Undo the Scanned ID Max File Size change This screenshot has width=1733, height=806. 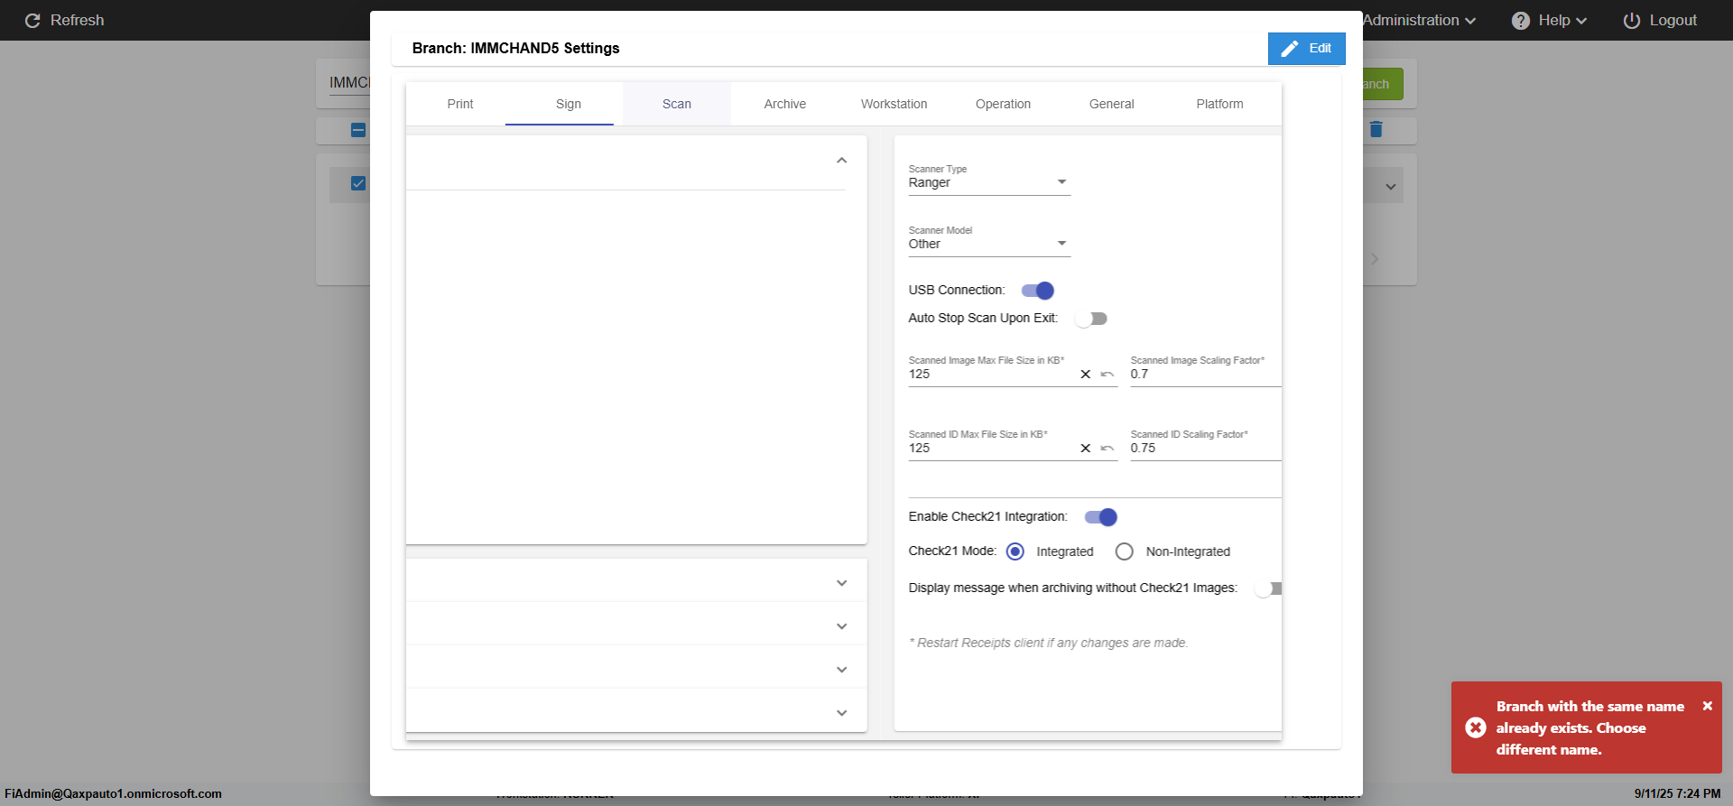pos(1107,449)
